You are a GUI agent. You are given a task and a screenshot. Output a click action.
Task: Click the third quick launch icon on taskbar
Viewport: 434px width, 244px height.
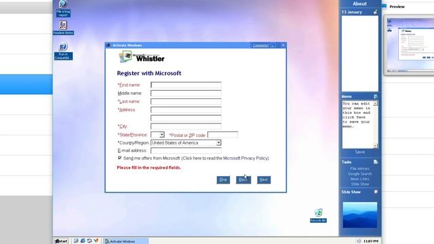pos(89,241)
